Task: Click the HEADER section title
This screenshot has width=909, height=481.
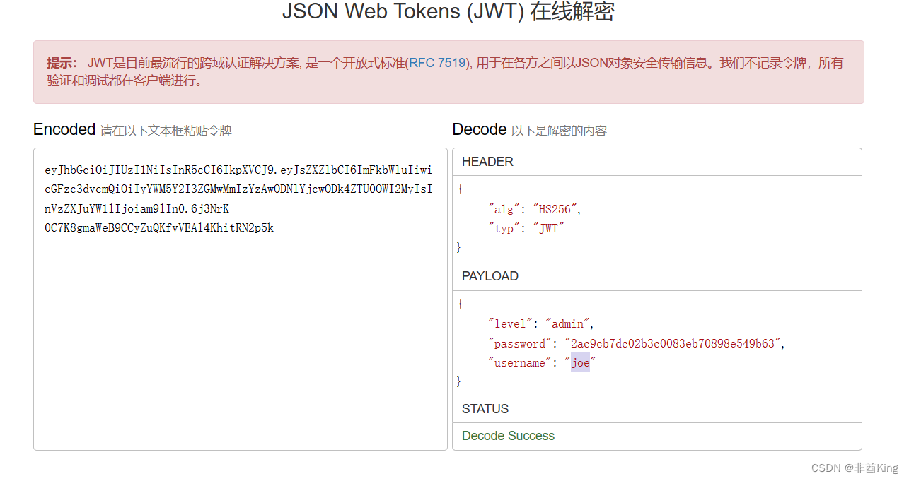Action: tap(487, 162)
